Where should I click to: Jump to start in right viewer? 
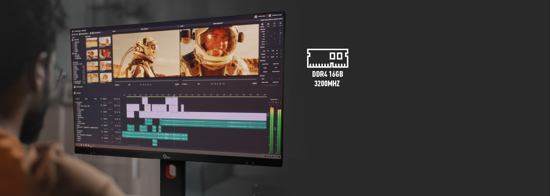coord(212,84)
